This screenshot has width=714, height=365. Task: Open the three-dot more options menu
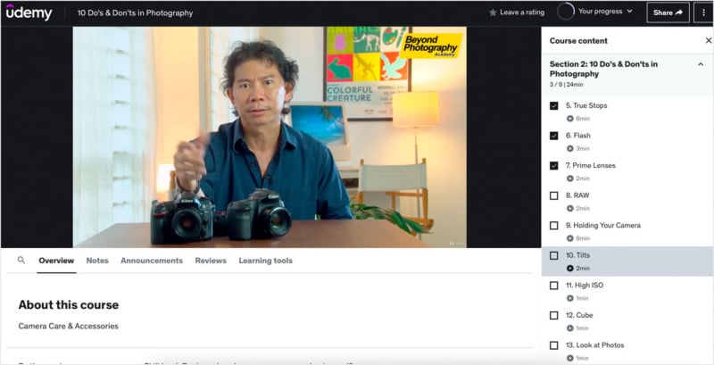702,12
